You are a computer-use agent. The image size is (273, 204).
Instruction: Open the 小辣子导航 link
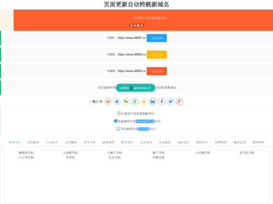(x=115, y=153)
